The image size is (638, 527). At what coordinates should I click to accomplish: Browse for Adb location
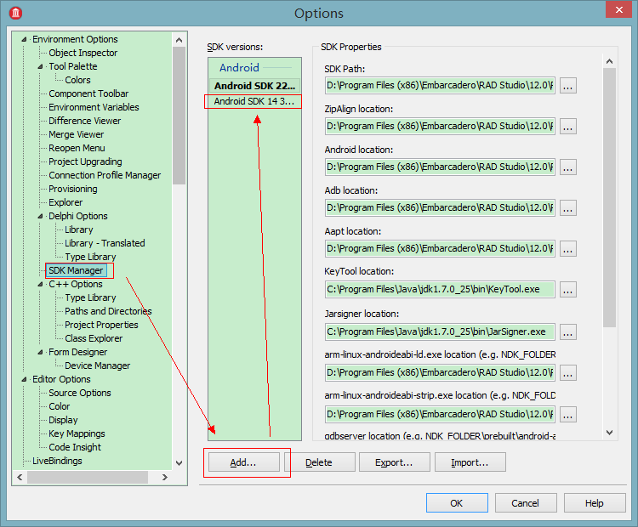pyautogui.click(x=568, y=207)
